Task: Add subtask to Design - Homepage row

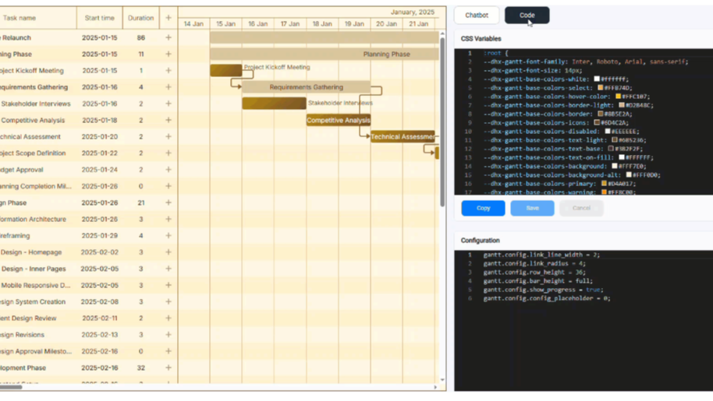Action: [x=168, y=252]
